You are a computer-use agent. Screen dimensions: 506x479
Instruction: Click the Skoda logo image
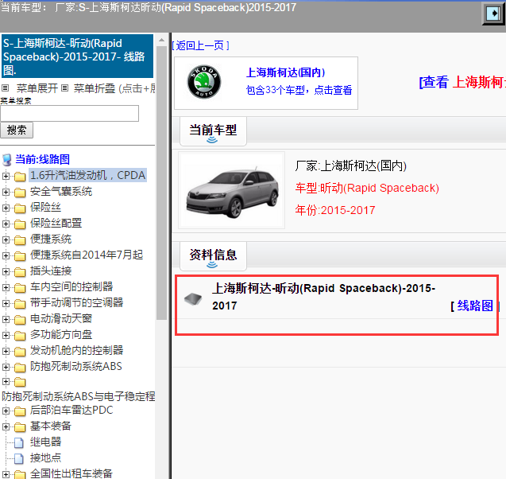coord(204,82)
